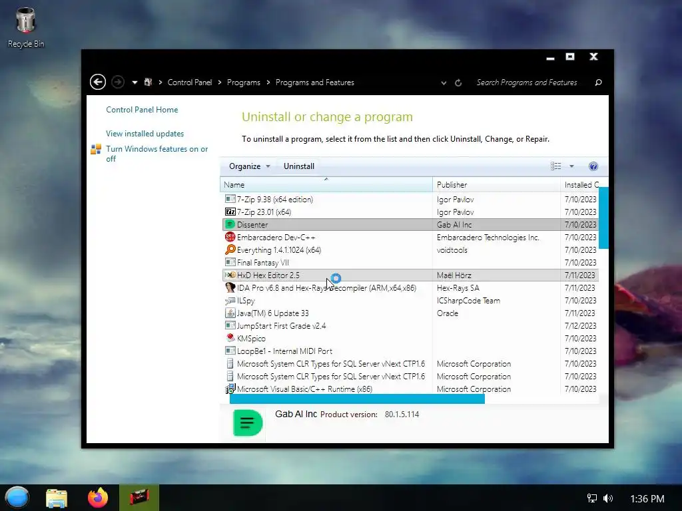Sort by Publisher column header
682x511 pixels.
(x=496, y=185)
